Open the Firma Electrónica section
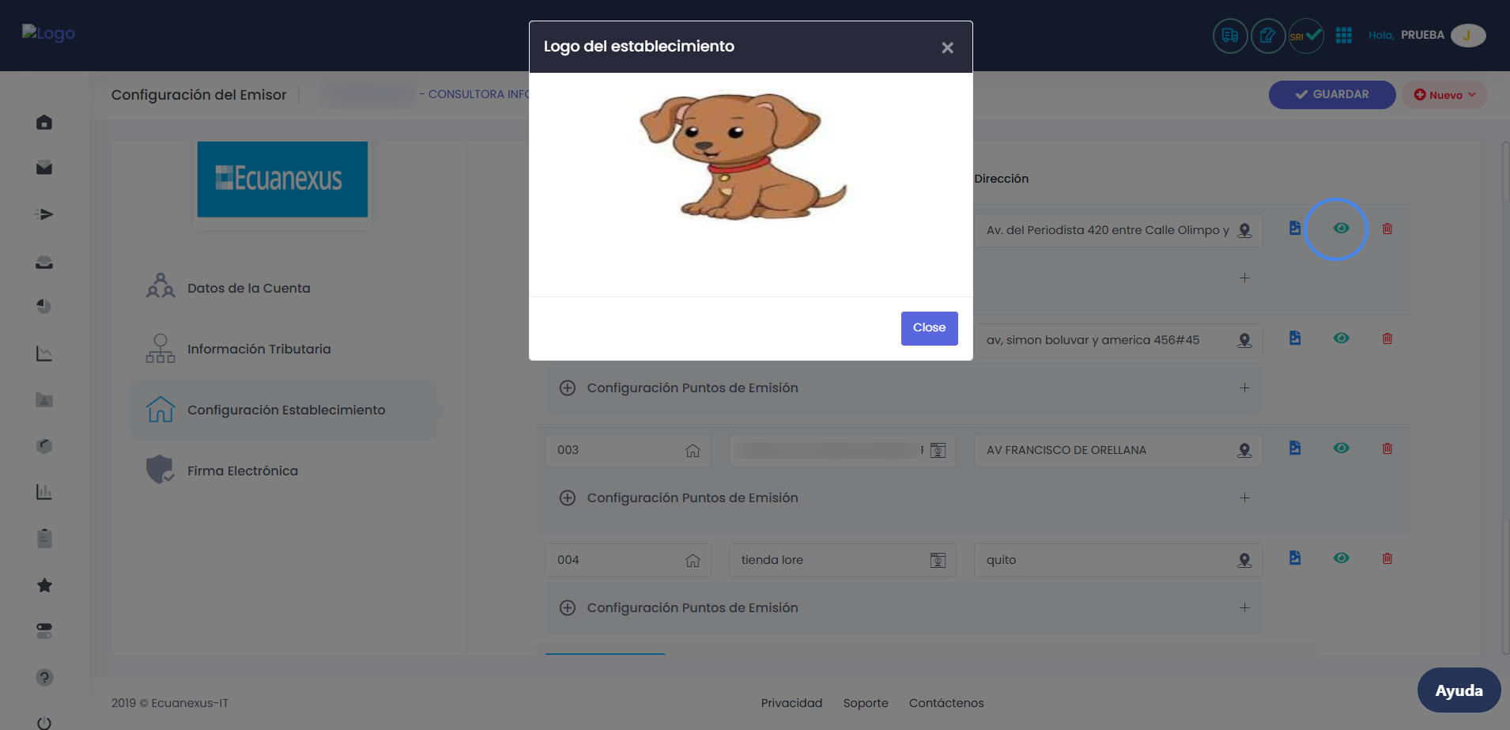 [242, 471]
